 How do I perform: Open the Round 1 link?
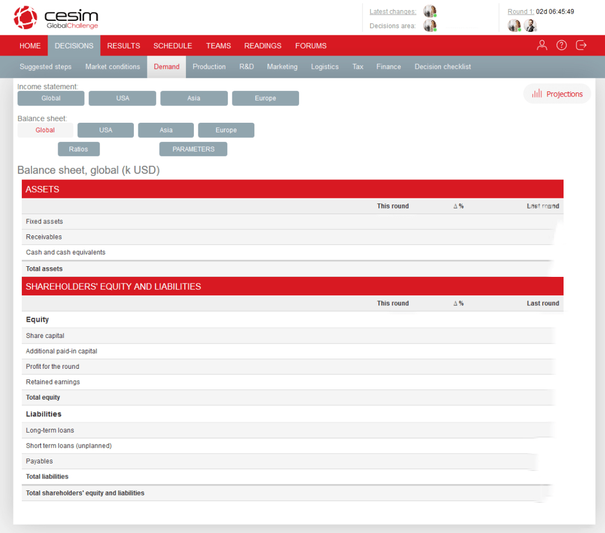(520, 12)
